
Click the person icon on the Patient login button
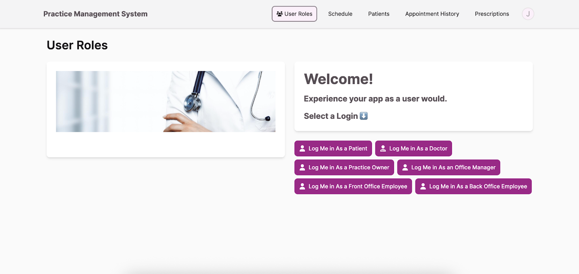click(302, 148)
